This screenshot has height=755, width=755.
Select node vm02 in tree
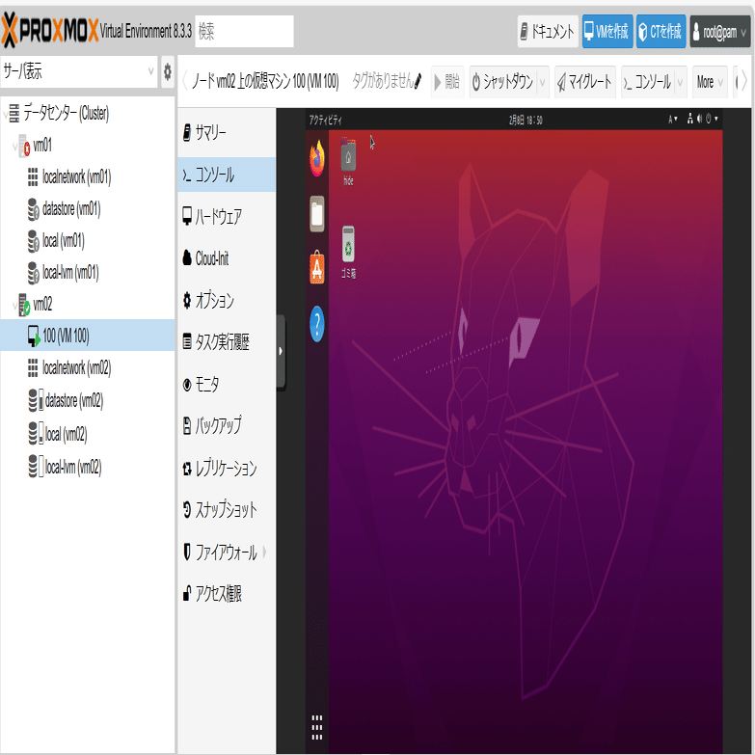tap(42, 305)
